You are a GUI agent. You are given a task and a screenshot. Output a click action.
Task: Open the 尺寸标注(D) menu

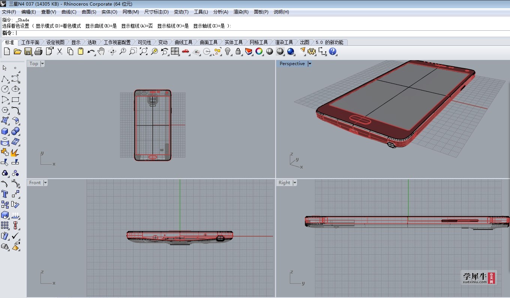click(157, 12)
